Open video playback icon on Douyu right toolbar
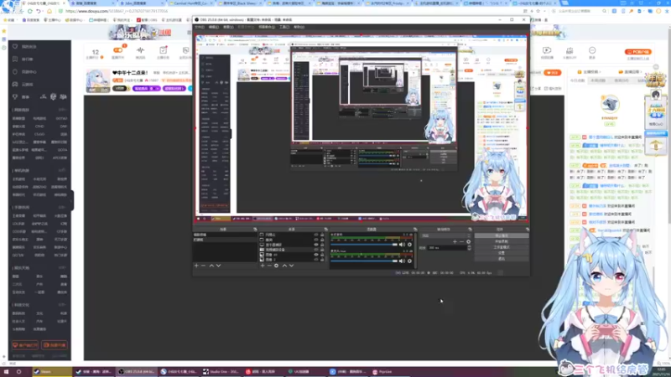Viewport: 671px width, 377px height. (x=547, y=50)
